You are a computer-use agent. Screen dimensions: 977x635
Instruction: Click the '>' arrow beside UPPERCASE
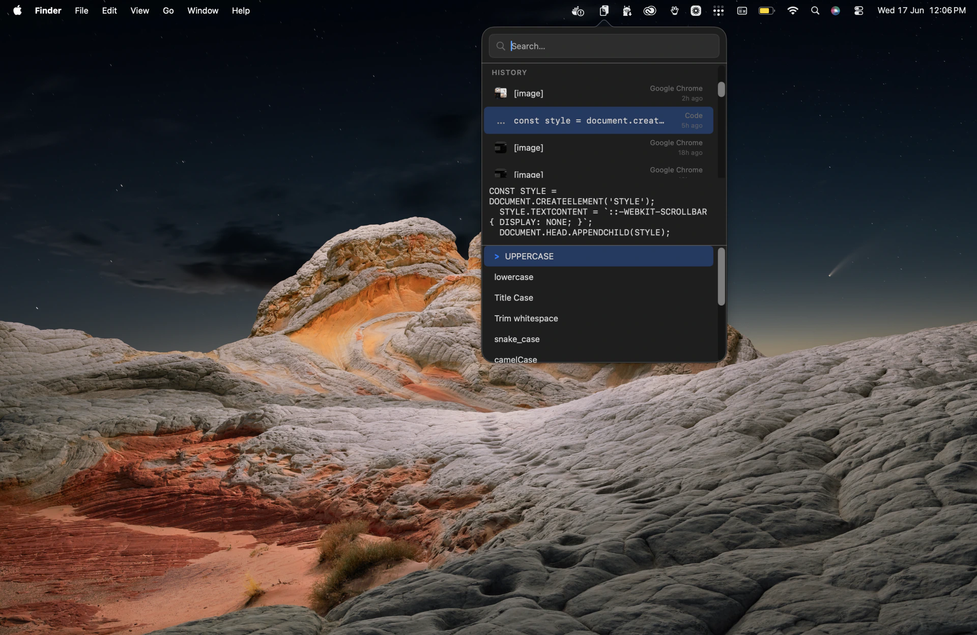tap(497, 257)
